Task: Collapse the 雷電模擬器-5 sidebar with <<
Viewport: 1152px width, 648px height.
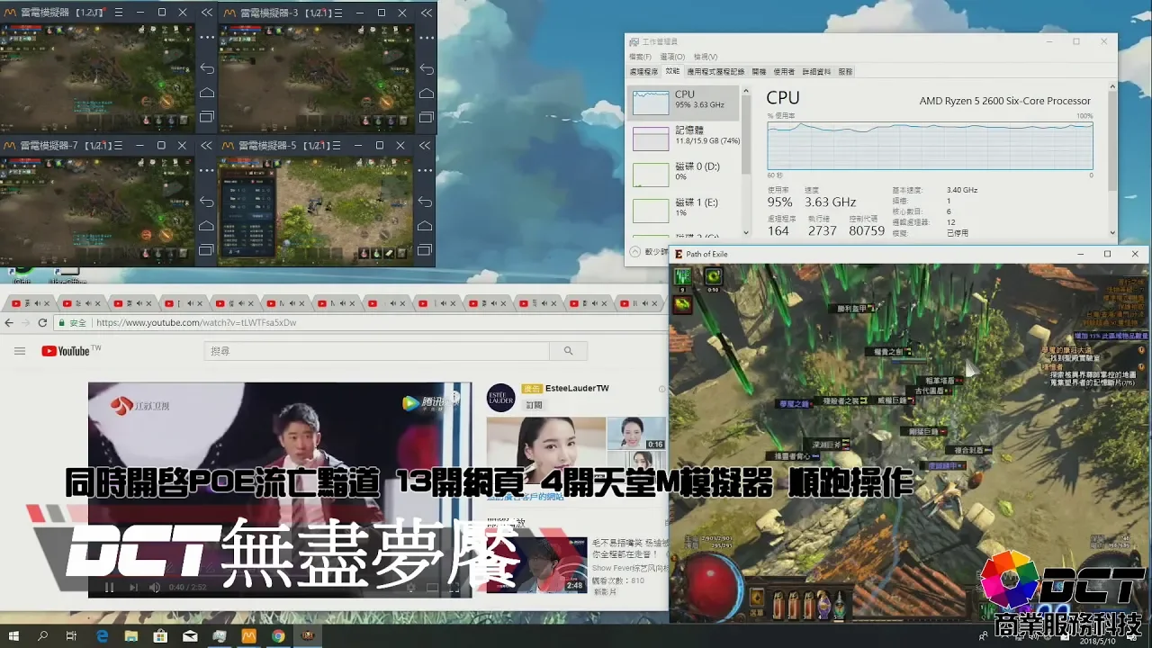Action: tap(427, 145)
